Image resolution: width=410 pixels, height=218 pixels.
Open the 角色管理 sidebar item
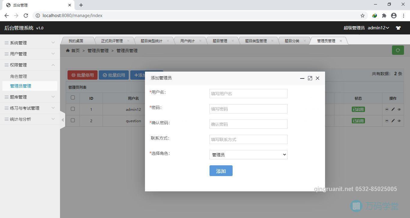(19, 76)
